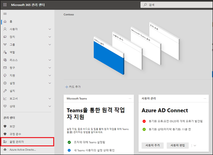Click the Groups (그룹) icon
Image resolution: width=213 pixels, height=155 pixels.
point(5,44)
